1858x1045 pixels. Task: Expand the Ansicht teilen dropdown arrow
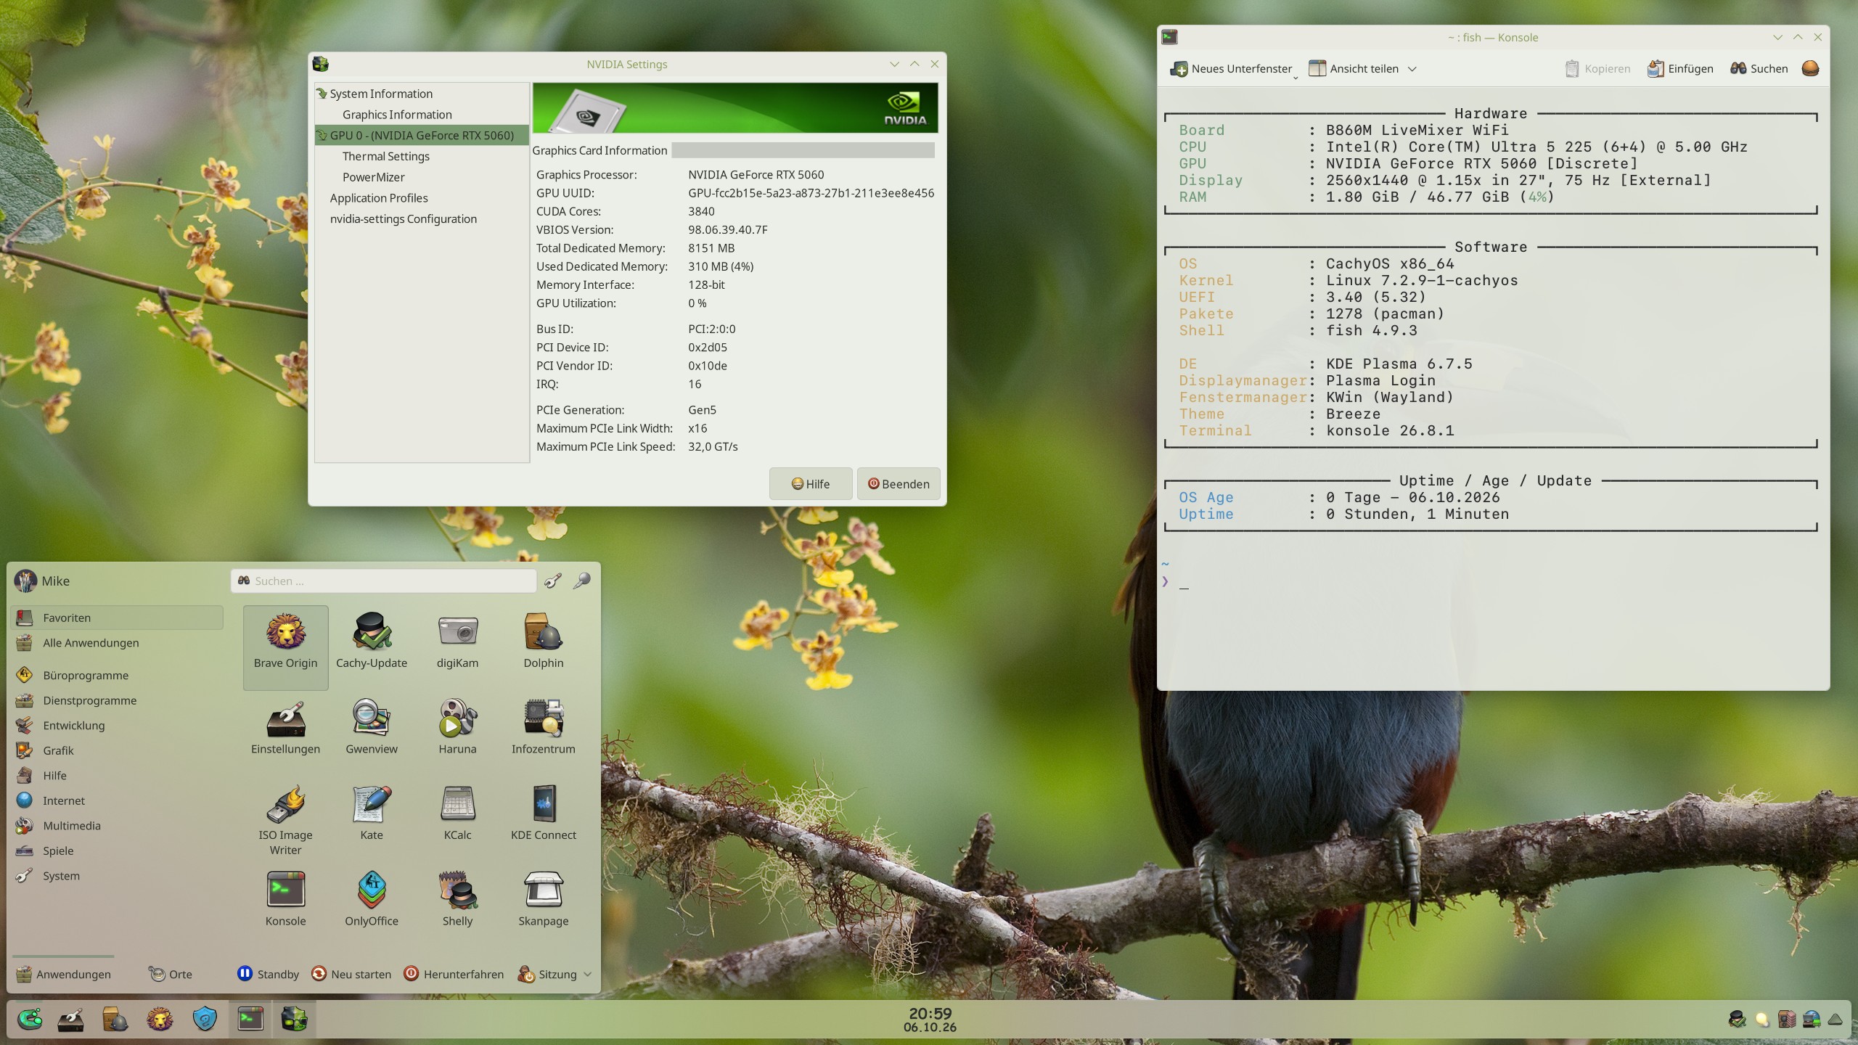[x=1412, y=69]
